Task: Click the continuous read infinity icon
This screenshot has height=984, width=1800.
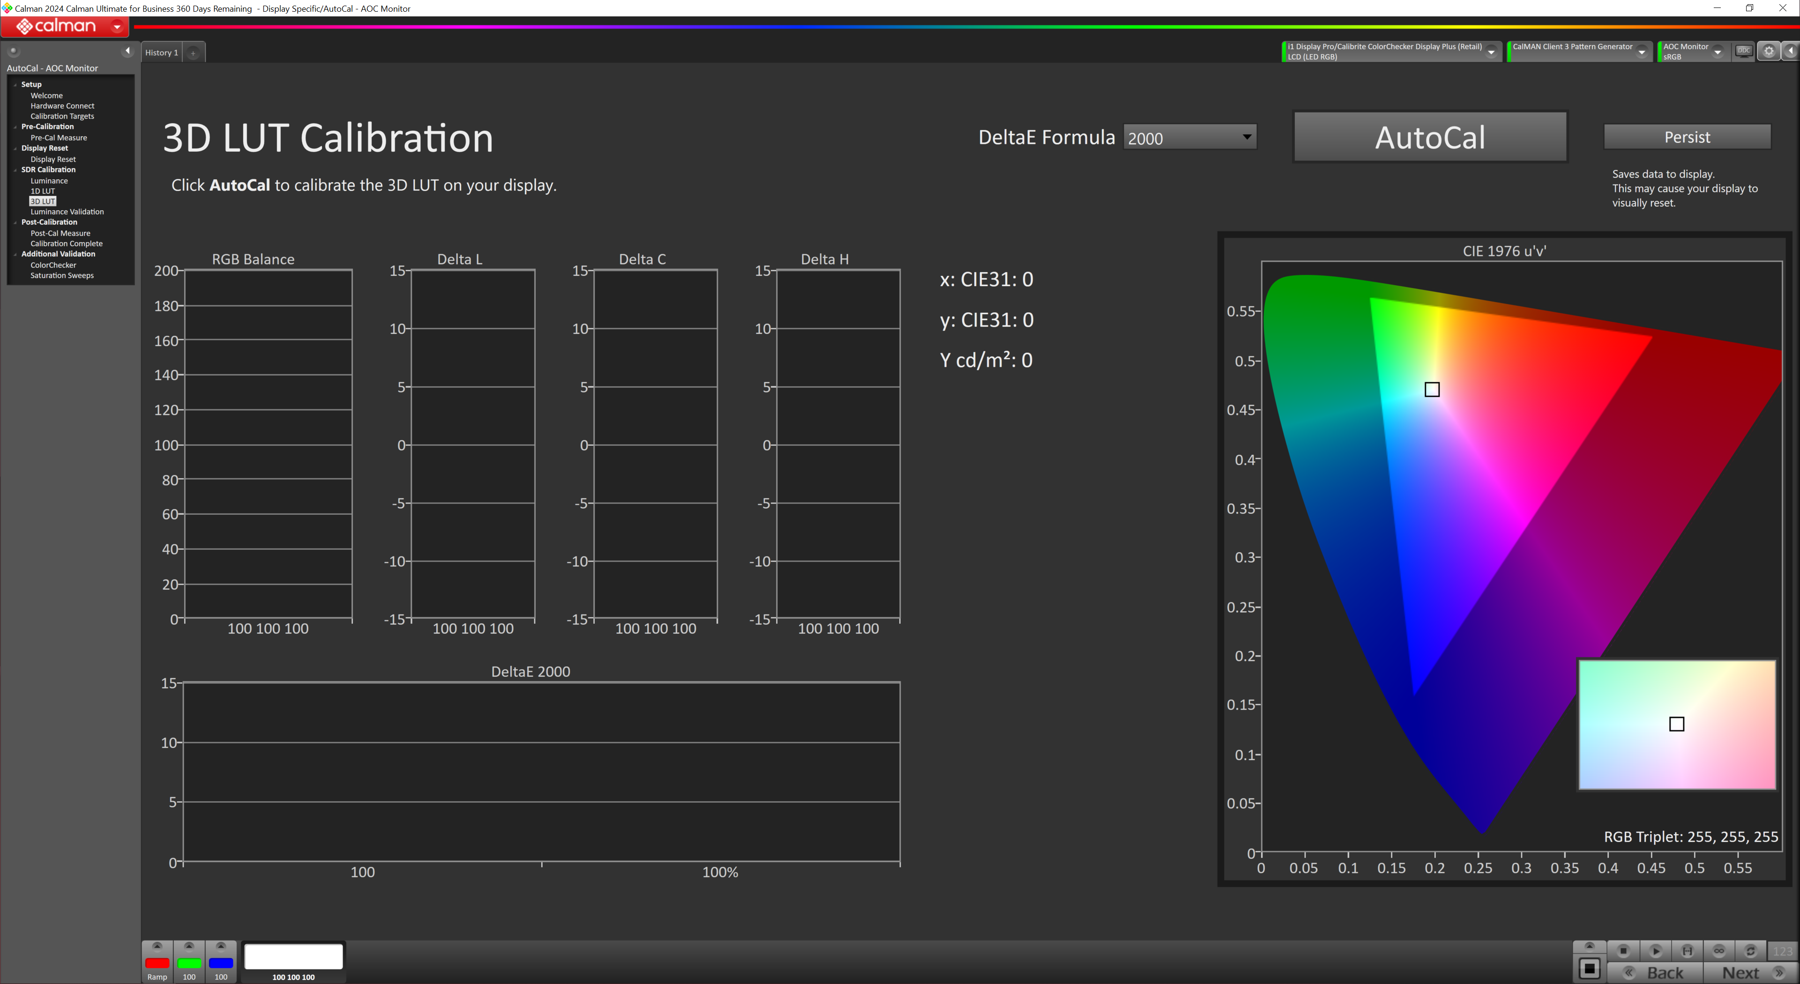Action: tap(1719, 950)
